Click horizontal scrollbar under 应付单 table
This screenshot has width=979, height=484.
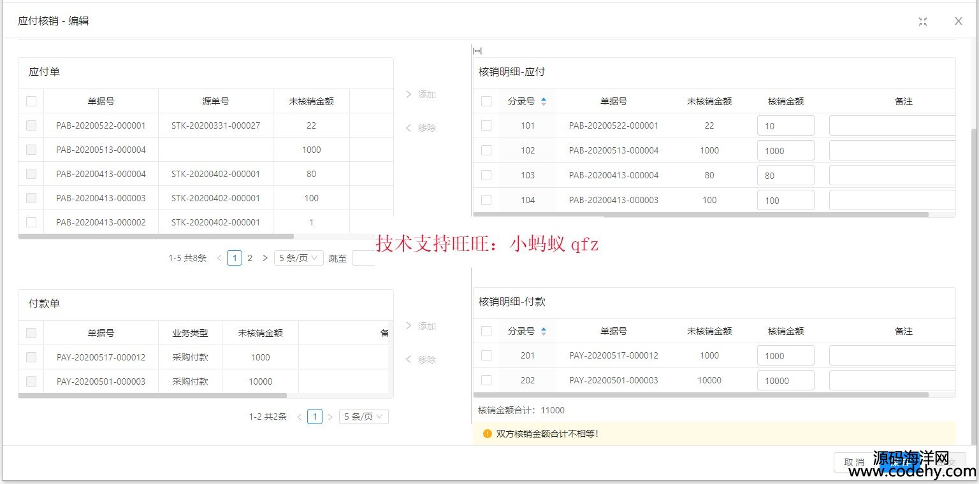[x=156, y=236]
